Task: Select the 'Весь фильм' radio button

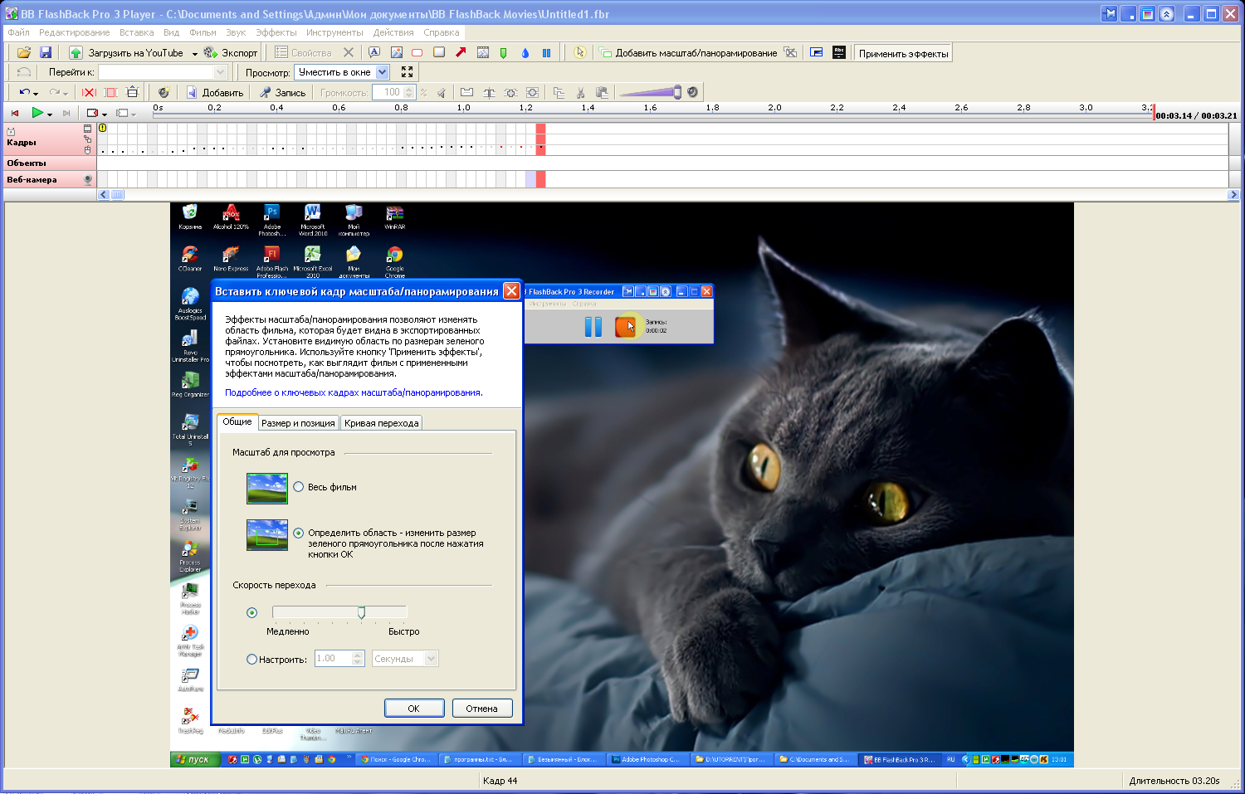Action: (298, 487)
